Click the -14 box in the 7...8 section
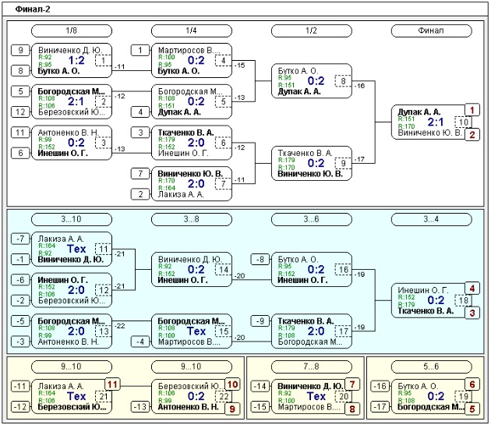This screenshot has height=425, width=491. click(x=260, y=386)
